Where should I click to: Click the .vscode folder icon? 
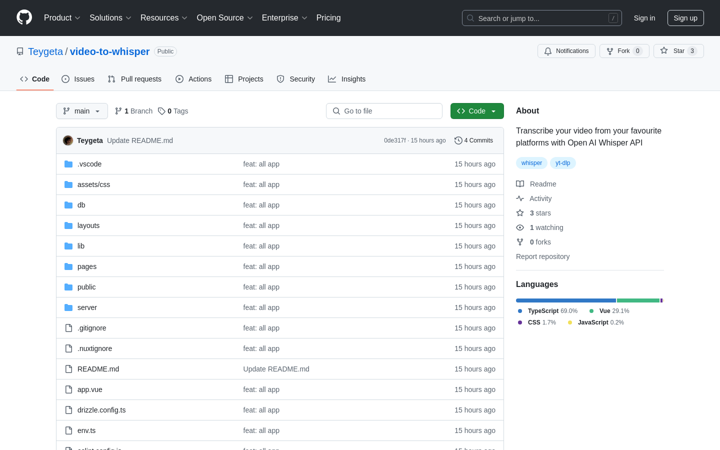(68, 164)
